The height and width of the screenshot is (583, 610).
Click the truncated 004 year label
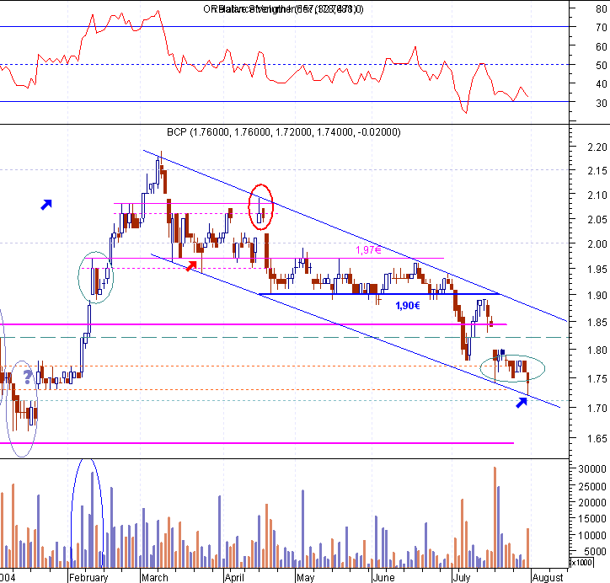[x=8, y=578]
